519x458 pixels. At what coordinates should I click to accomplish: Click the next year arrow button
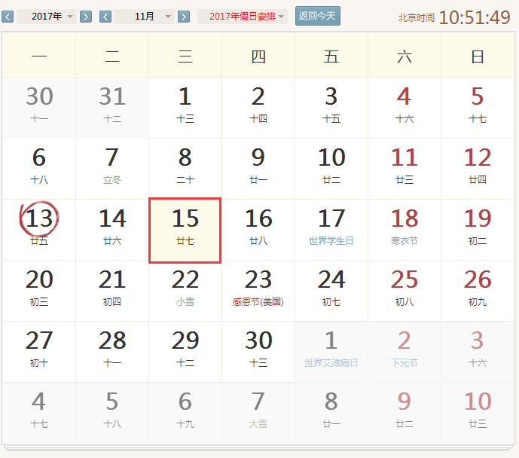coord(86,17)
